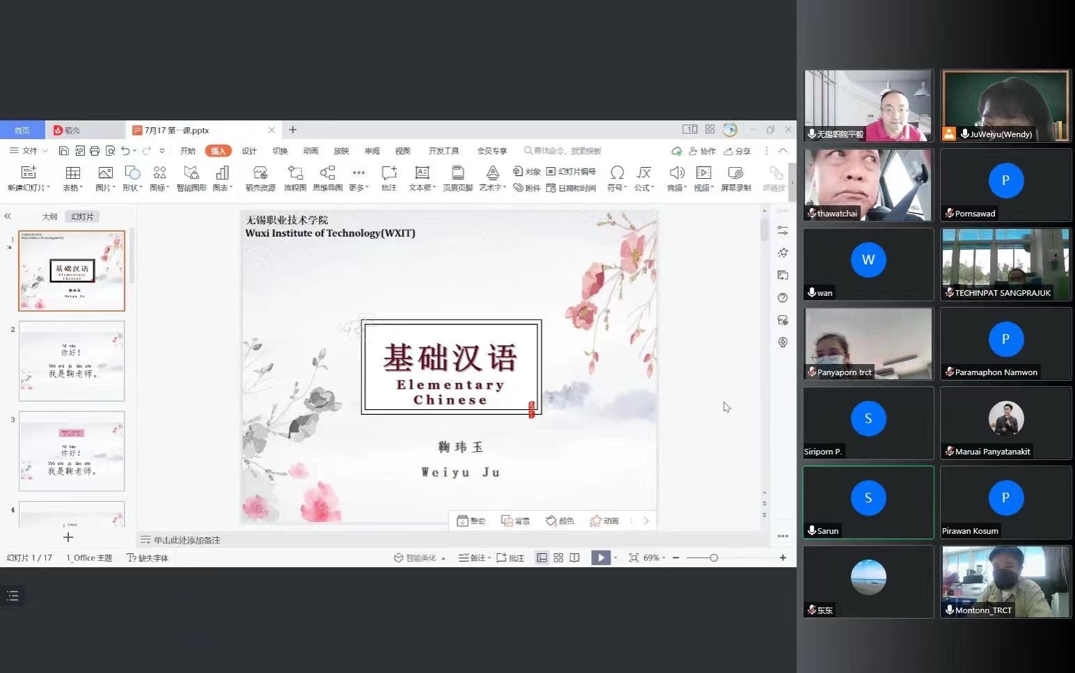Click the zoom slider handle

pyautogui.click(x=714, y=557)
